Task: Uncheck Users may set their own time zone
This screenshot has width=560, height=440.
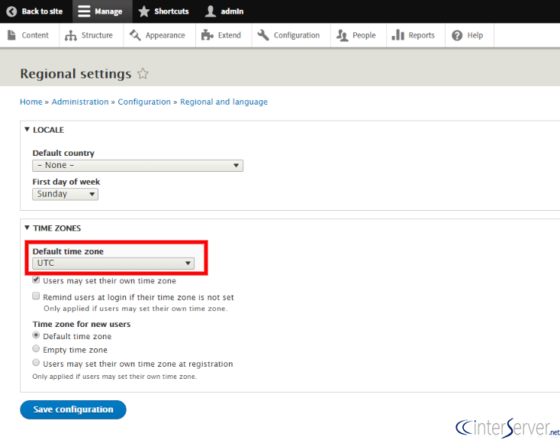Action: [x=36, y=280]
